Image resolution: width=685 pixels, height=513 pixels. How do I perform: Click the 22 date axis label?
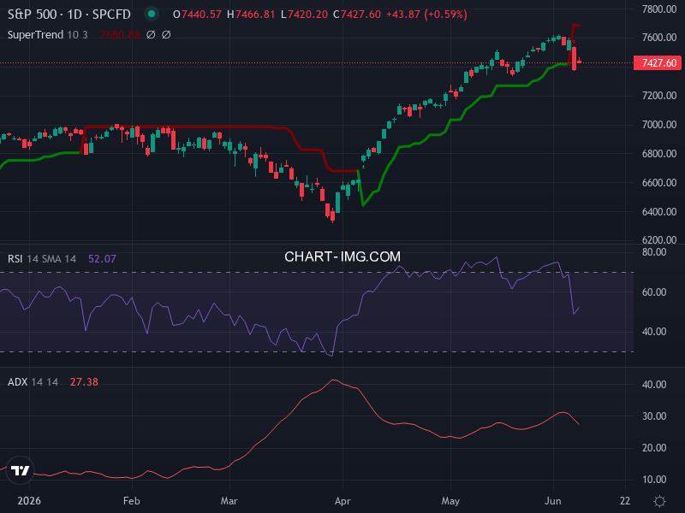pyautogui.click(x=625, y=501)
